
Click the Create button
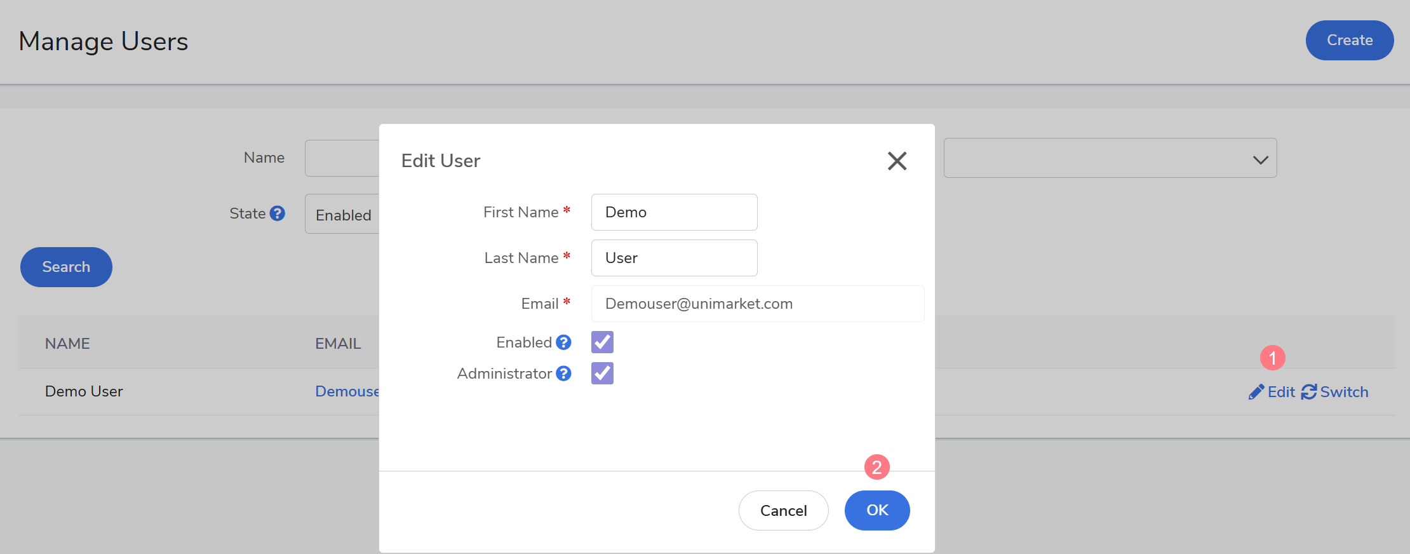[x=1349, y=41]
